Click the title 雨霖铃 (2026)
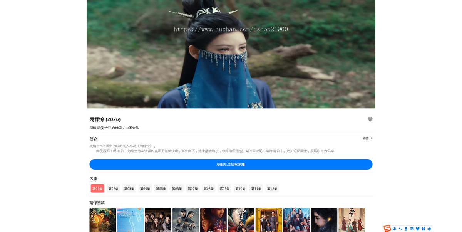Image resolution: width=462 pixels, height=232 pixels. click(105, 119)
